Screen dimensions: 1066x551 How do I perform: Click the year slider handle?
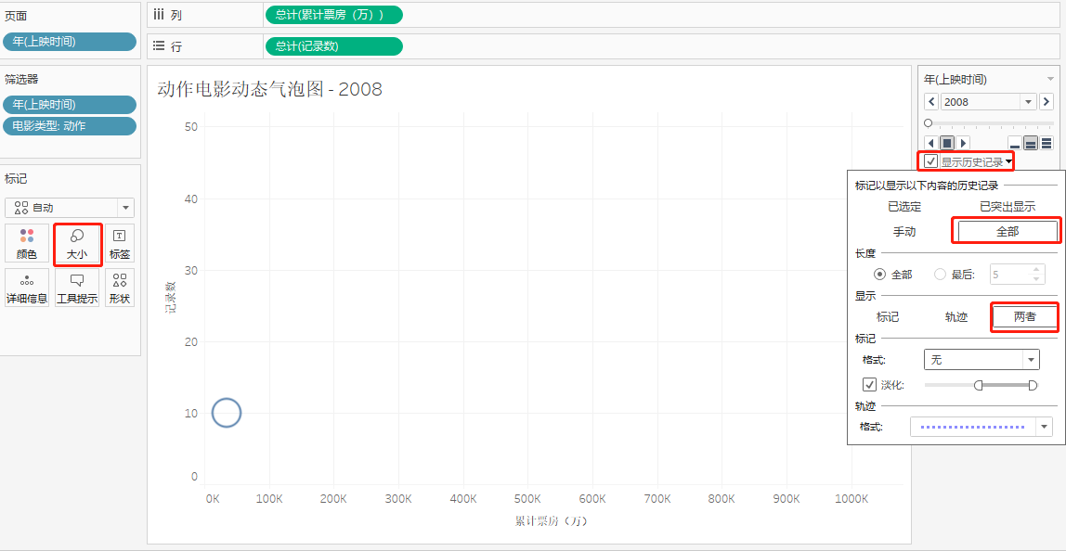[928, 123]
